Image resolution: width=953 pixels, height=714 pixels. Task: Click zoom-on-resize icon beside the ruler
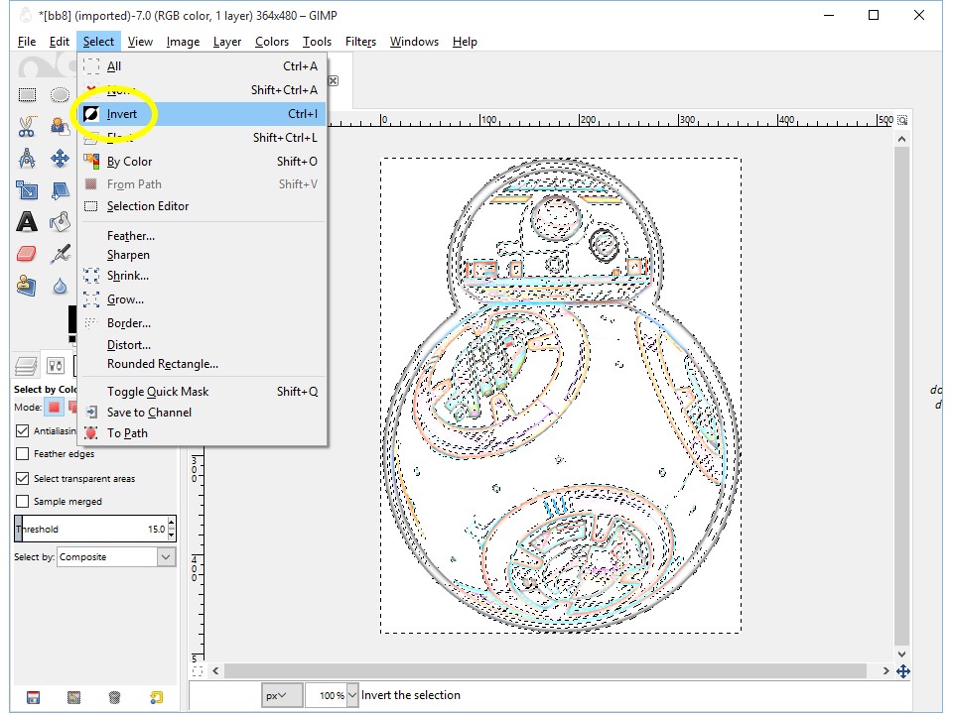(x=902, y=120)
